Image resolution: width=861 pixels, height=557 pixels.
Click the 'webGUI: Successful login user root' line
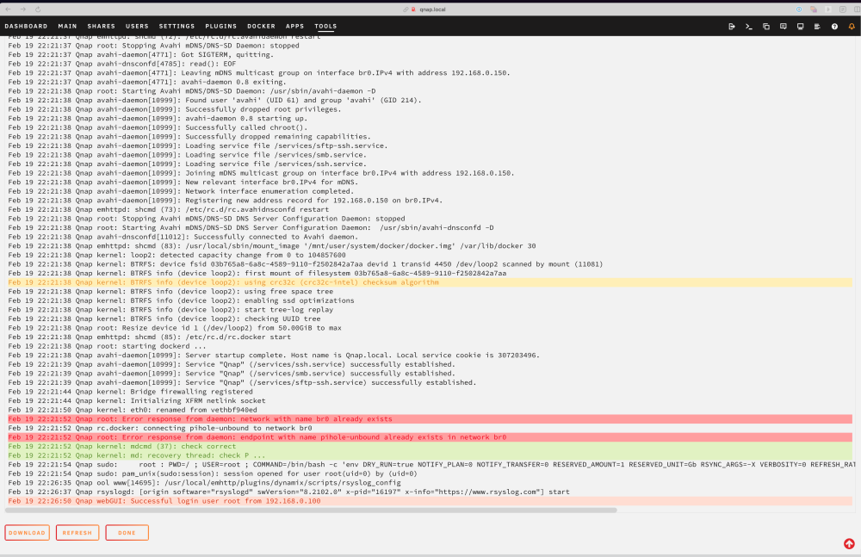point(430,501)
